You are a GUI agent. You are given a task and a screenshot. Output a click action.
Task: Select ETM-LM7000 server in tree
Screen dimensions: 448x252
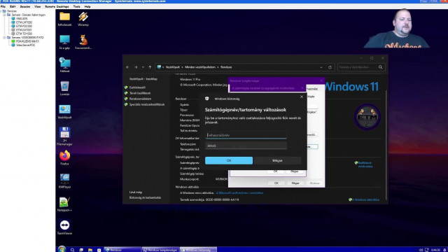pyautogui.click(x=24, y=22)
